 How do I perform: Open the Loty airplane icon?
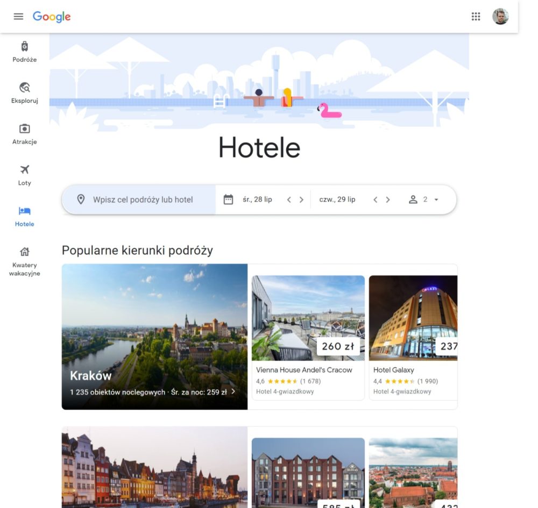pos(25,169)
